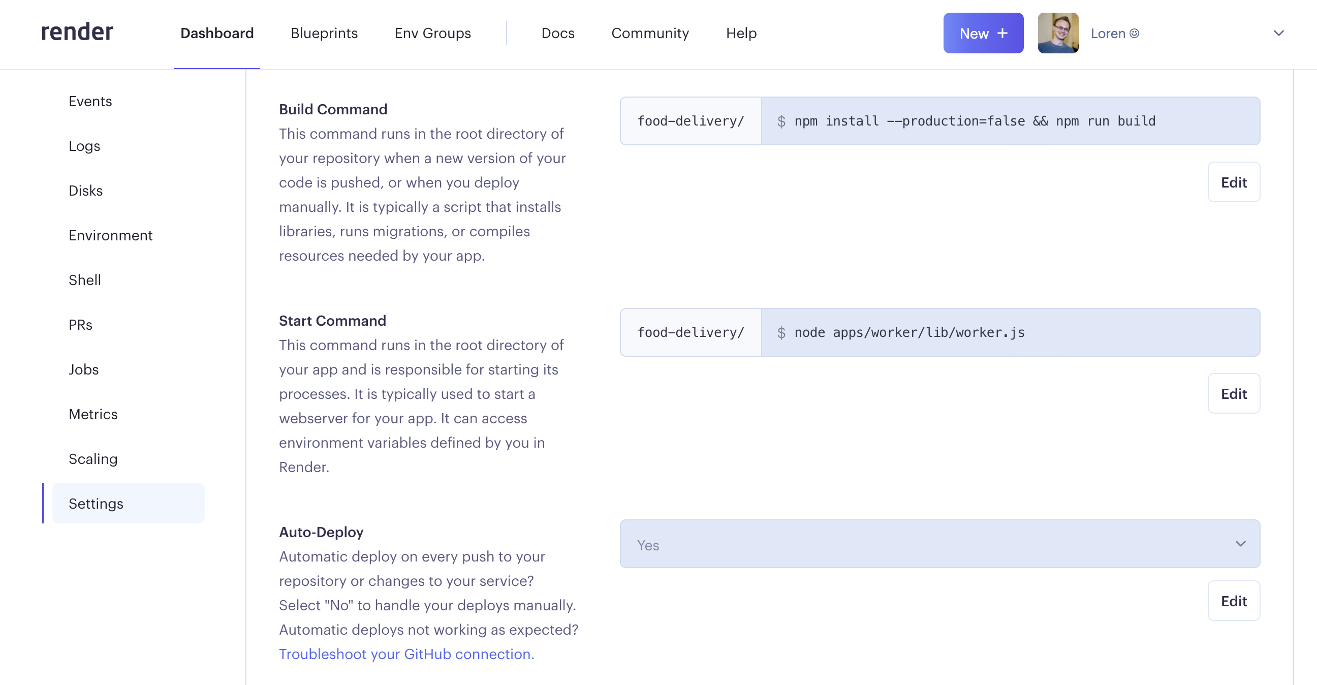Visit the Community page
The height and width of the screenshot is (685, 1317).
(650, 33)
